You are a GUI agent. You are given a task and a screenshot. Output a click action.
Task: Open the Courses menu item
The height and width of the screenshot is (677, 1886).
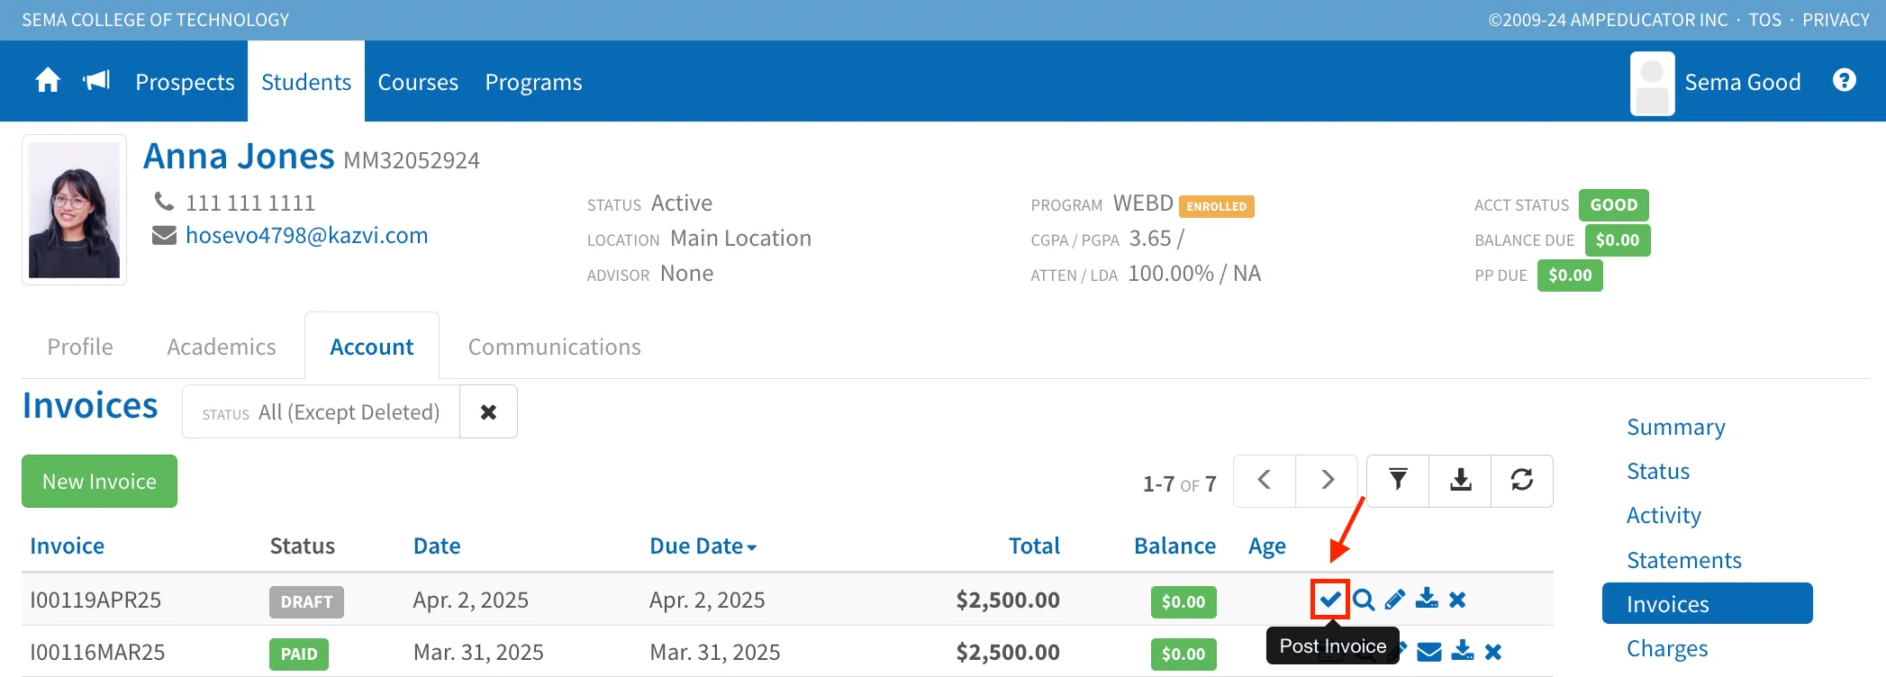[418, 82]
